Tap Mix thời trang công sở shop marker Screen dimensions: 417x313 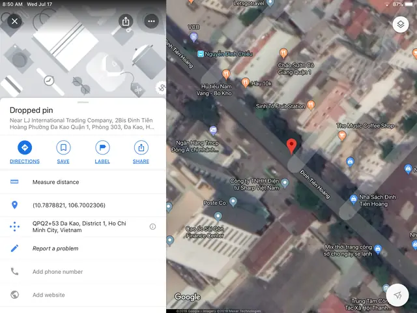(378, 249)
